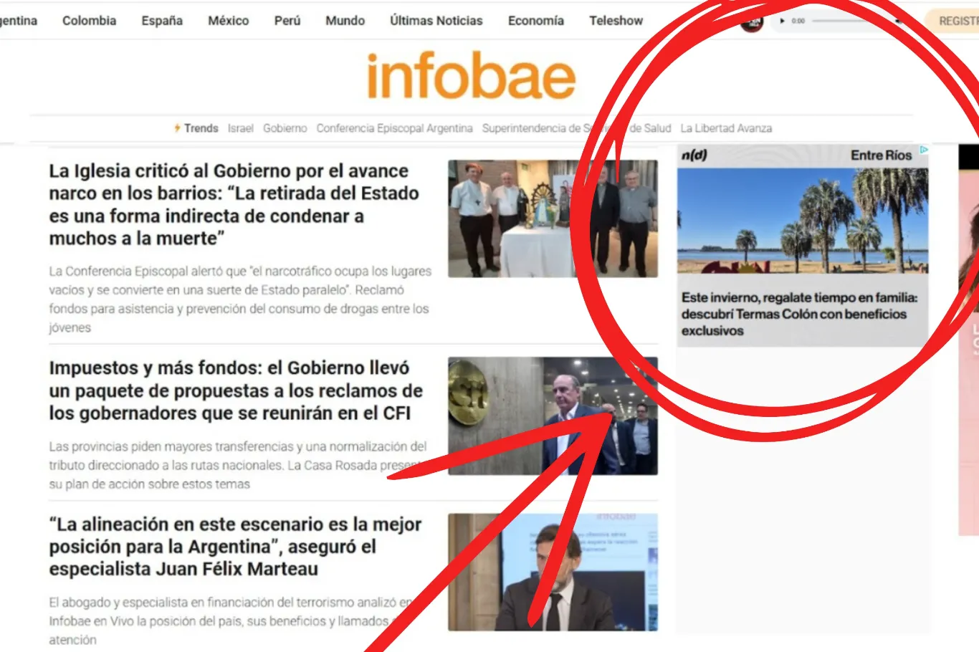Viewport: 979px width, 652px height.
Task: Open the Economía section
Action: (x=536, y=21)
